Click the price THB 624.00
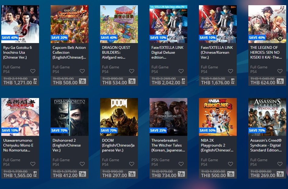The width and height of the screenshot is (288, 189). point(263,83)
